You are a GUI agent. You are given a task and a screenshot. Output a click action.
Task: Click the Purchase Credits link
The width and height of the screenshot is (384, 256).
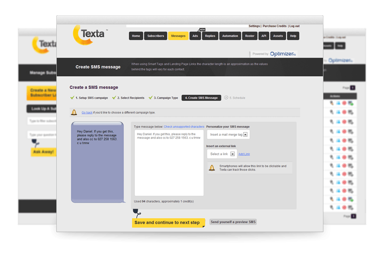point(274,26)
